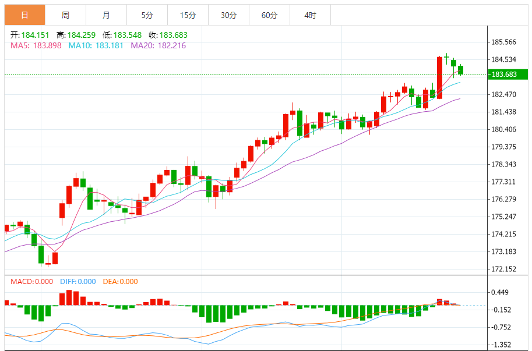
Task: Choose the 60分 timeframe tab
Action: [x=269, y=15]
